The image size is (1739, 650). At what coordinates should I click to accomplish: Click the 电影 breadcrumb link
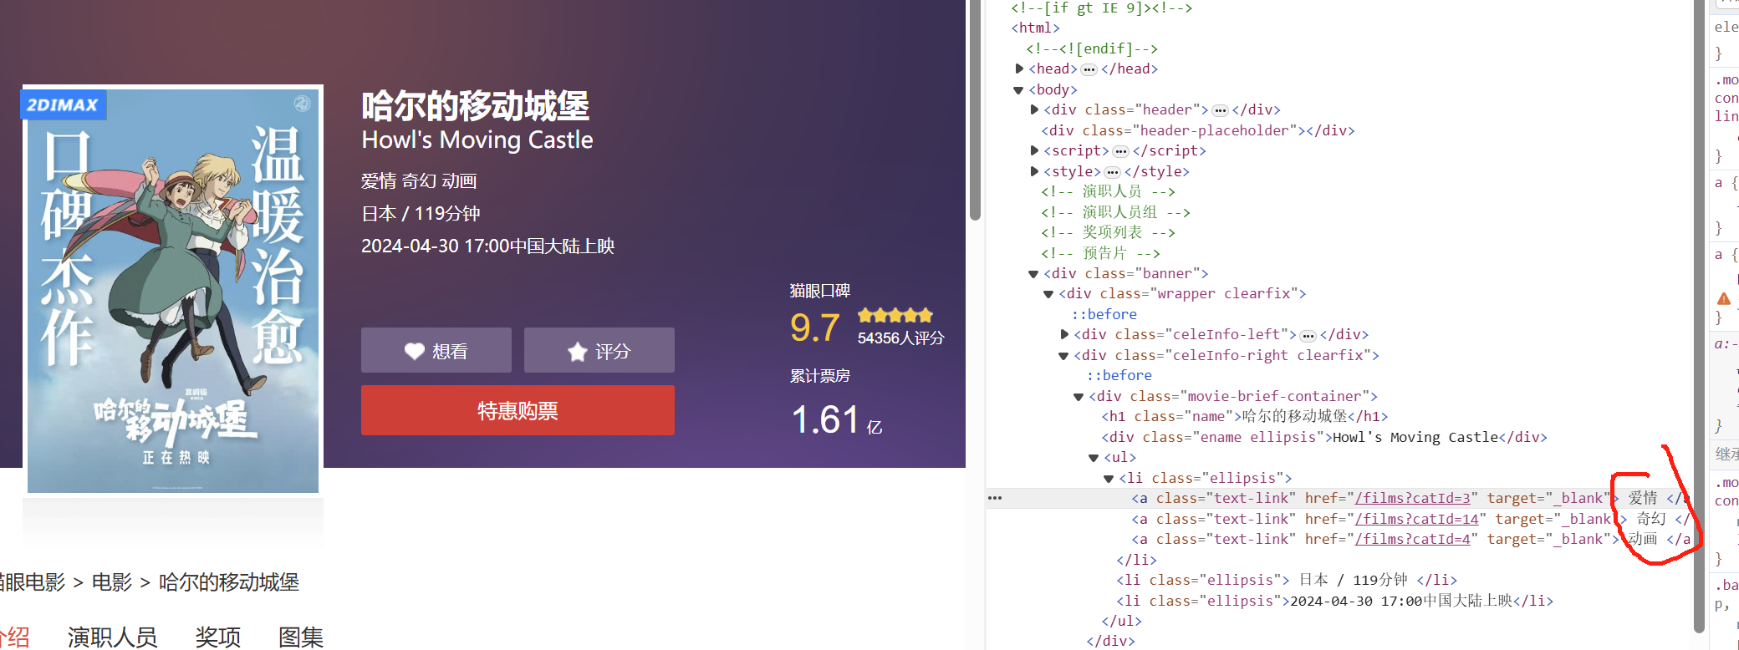[x=112, y=581]
